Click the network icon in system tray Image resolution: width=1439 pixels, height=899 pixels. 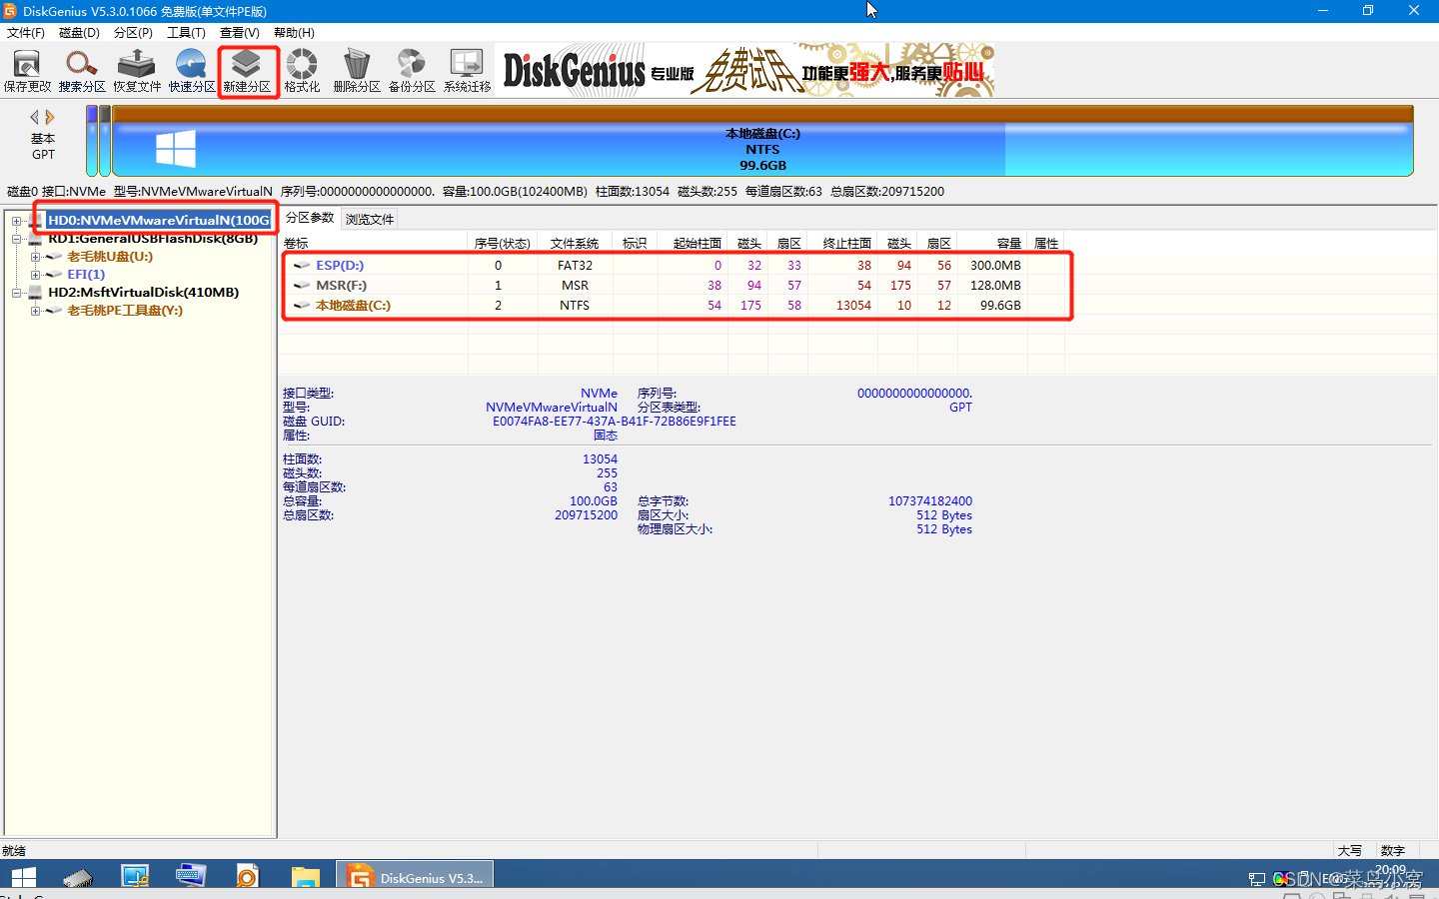[x=1257, y=879]
